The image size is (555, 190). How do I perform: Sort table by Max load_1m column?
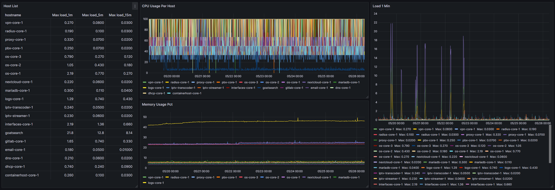[62, 15]
